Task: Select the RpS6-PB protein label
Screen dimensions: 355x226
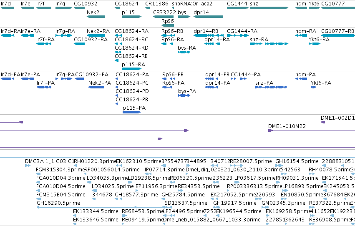Action: coord(173,74)
